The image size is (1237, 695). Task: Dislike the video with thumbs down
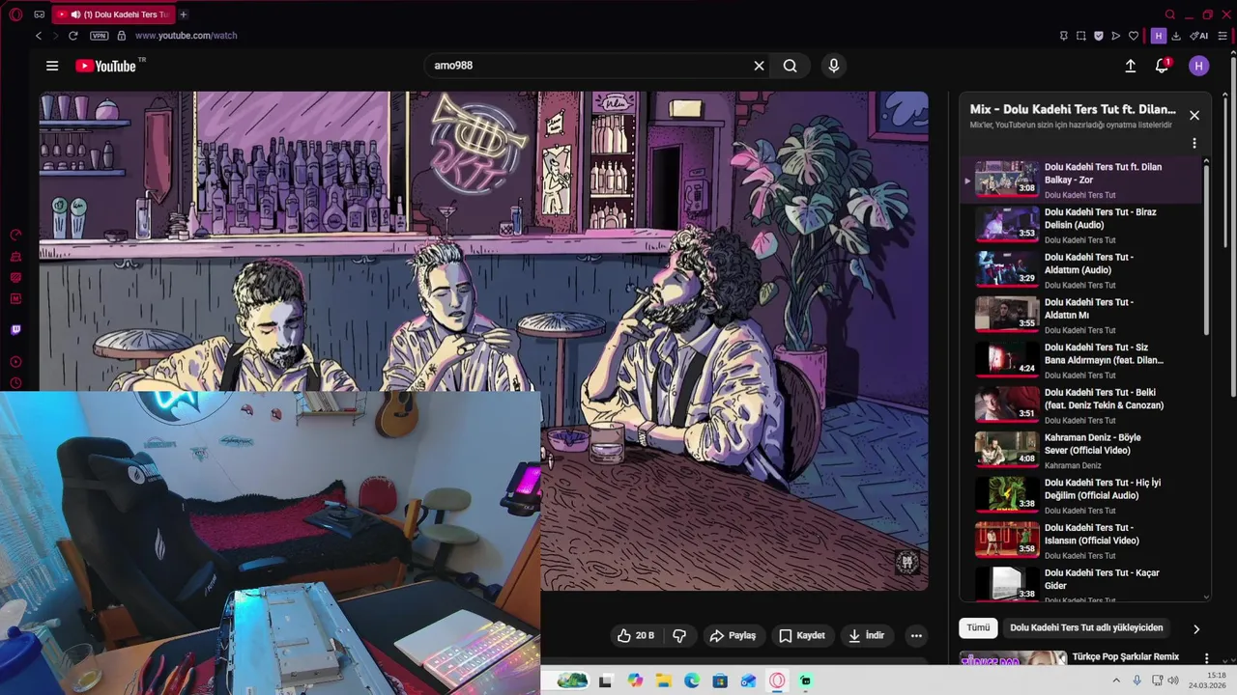pyautogui.click(x=679, y=635)
